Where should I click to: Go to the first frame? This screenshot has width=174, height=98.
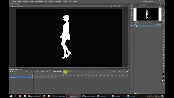(x=54, y=72)
